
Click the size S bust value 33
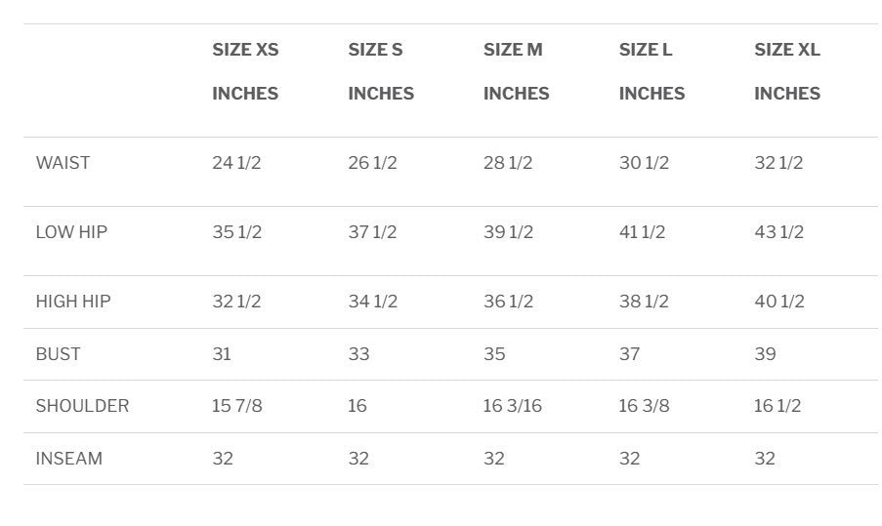tap(358, 354)
